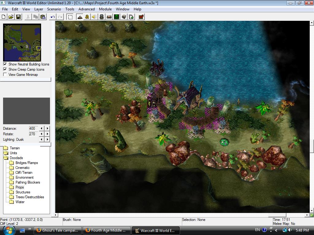Select Environment doodad category
This screenshot has width=314, height=235.
[x=25, y=177]
